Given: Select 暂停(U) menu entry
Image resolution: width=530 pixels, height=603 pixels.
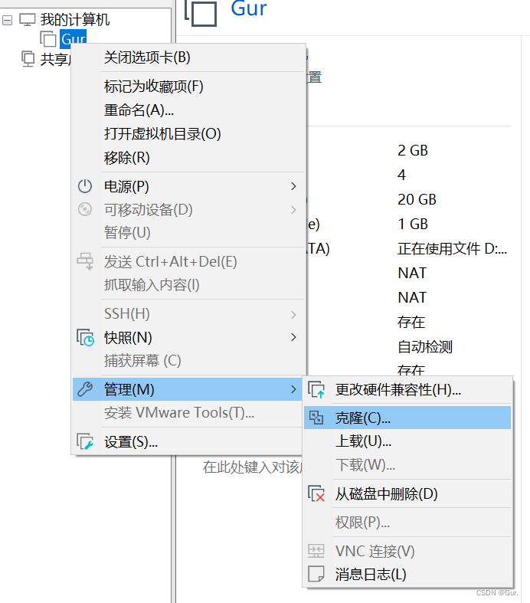Looking at the screenshot, I should coord(188,233).
